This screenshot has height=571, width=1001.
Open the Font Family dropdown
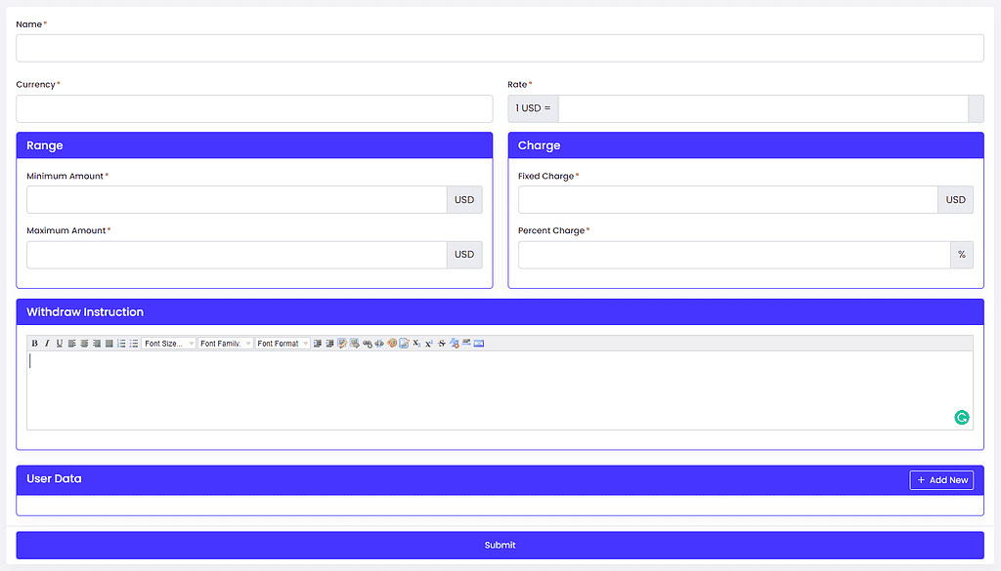click(226, 344)
